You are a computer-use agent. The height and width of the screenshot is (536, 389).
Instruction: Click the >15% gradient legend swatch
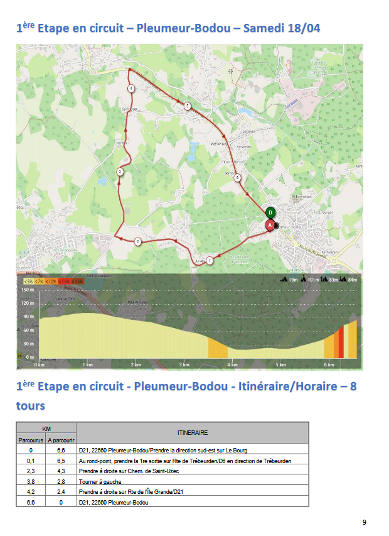coord(77,281)
